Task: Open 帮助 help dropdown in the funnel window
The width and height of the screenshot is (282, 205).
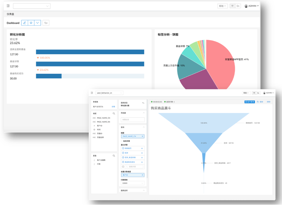Action: click(246, 93)
